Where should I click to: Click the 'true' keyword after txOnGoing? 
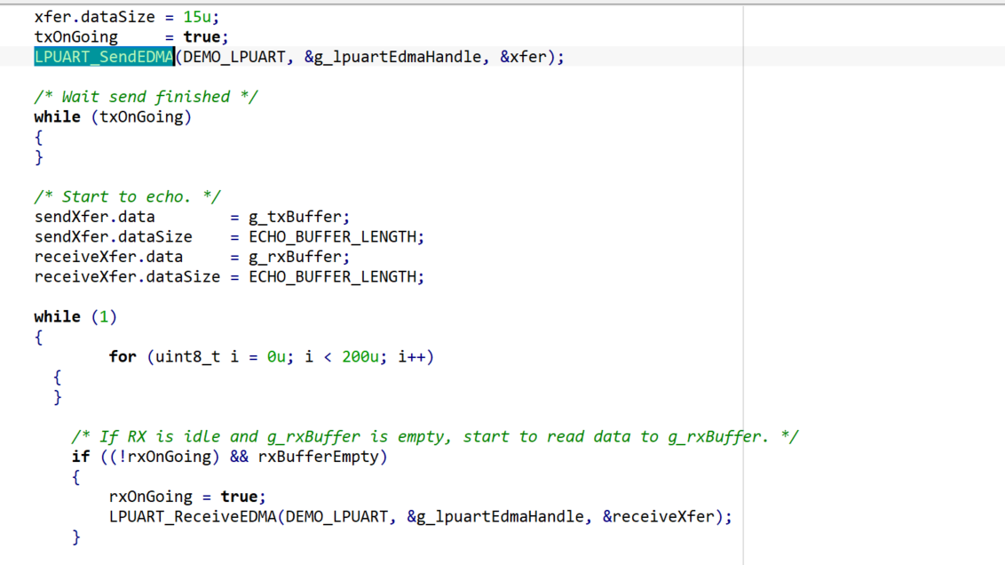click(x=202, y=37)
